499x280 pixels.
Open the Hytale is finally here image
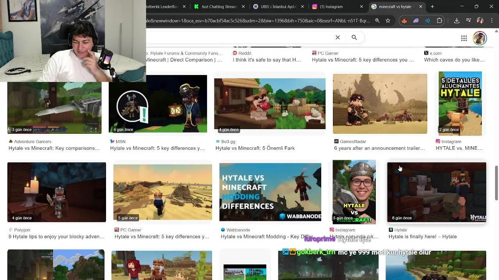(x=437, y=192)
